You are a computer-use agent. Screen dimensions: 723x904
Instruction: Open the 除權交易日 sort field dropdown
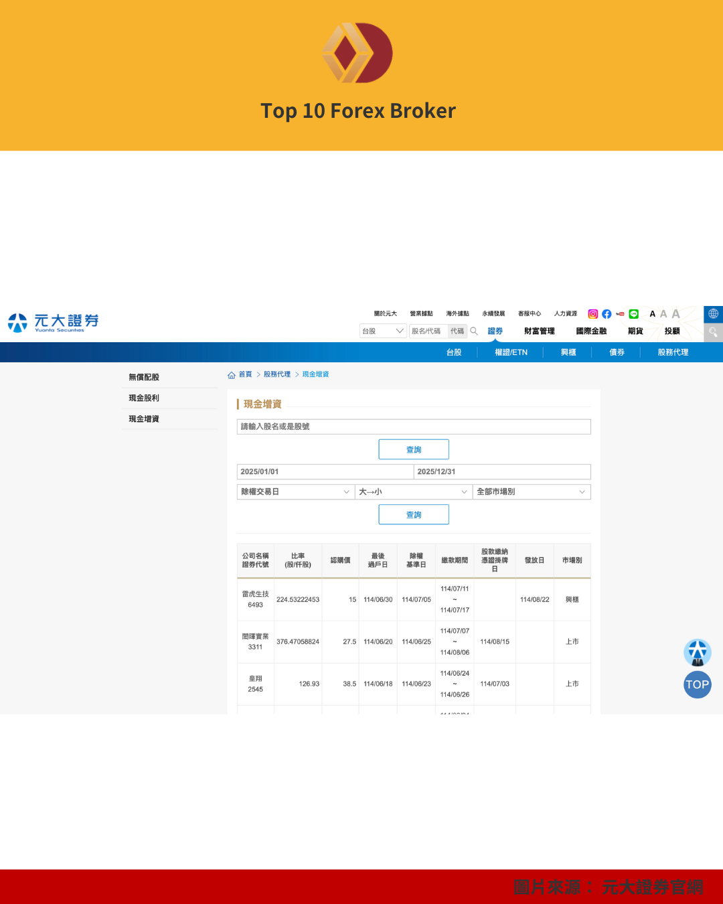[295, 492]
